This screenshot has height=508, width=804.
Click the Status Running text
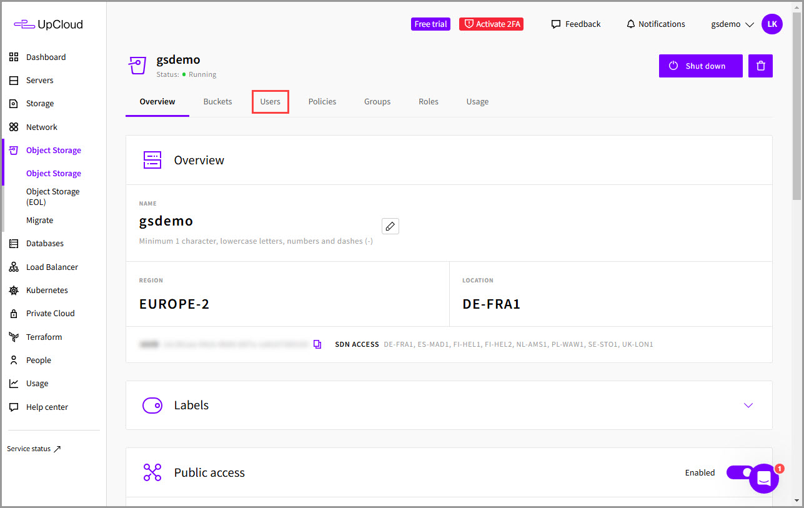pos(186,74)
